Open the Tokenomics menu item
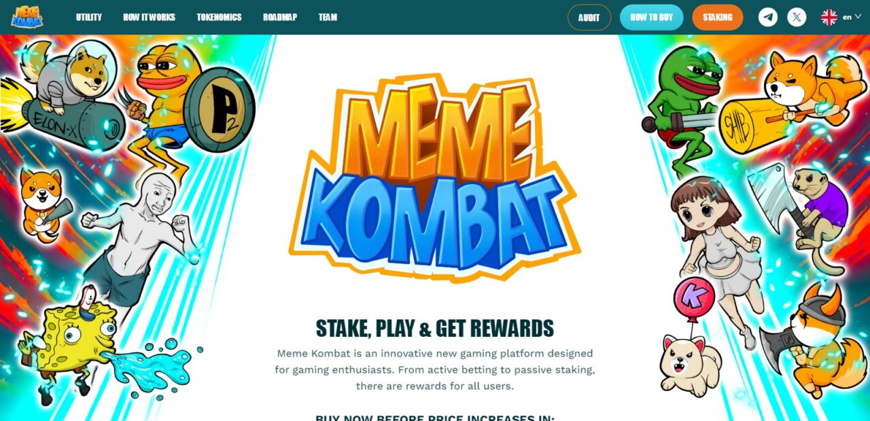The height and width of the screenshot is (421, 870). point(219,18)
